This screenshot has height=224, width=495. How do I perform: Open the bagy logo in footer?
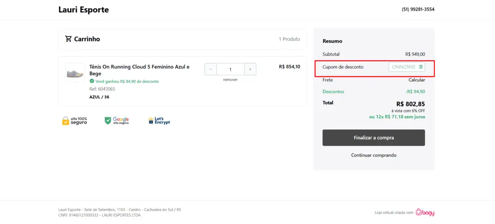[425, 212]
